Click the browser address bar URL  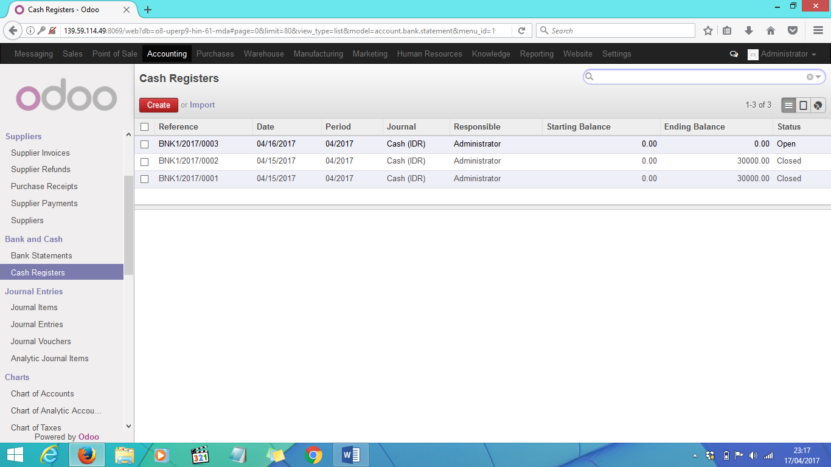pyautogui.click(x=280, y=30)
